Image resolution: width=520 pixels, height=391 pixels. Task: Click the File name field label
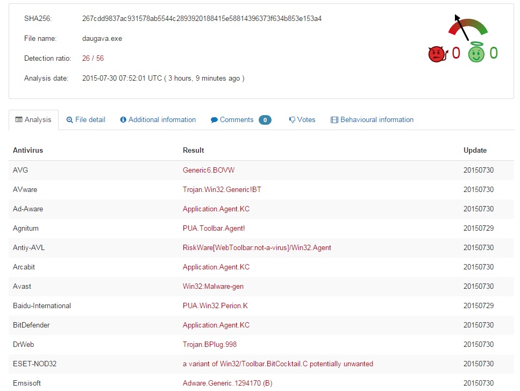click(x=40, y=39)
